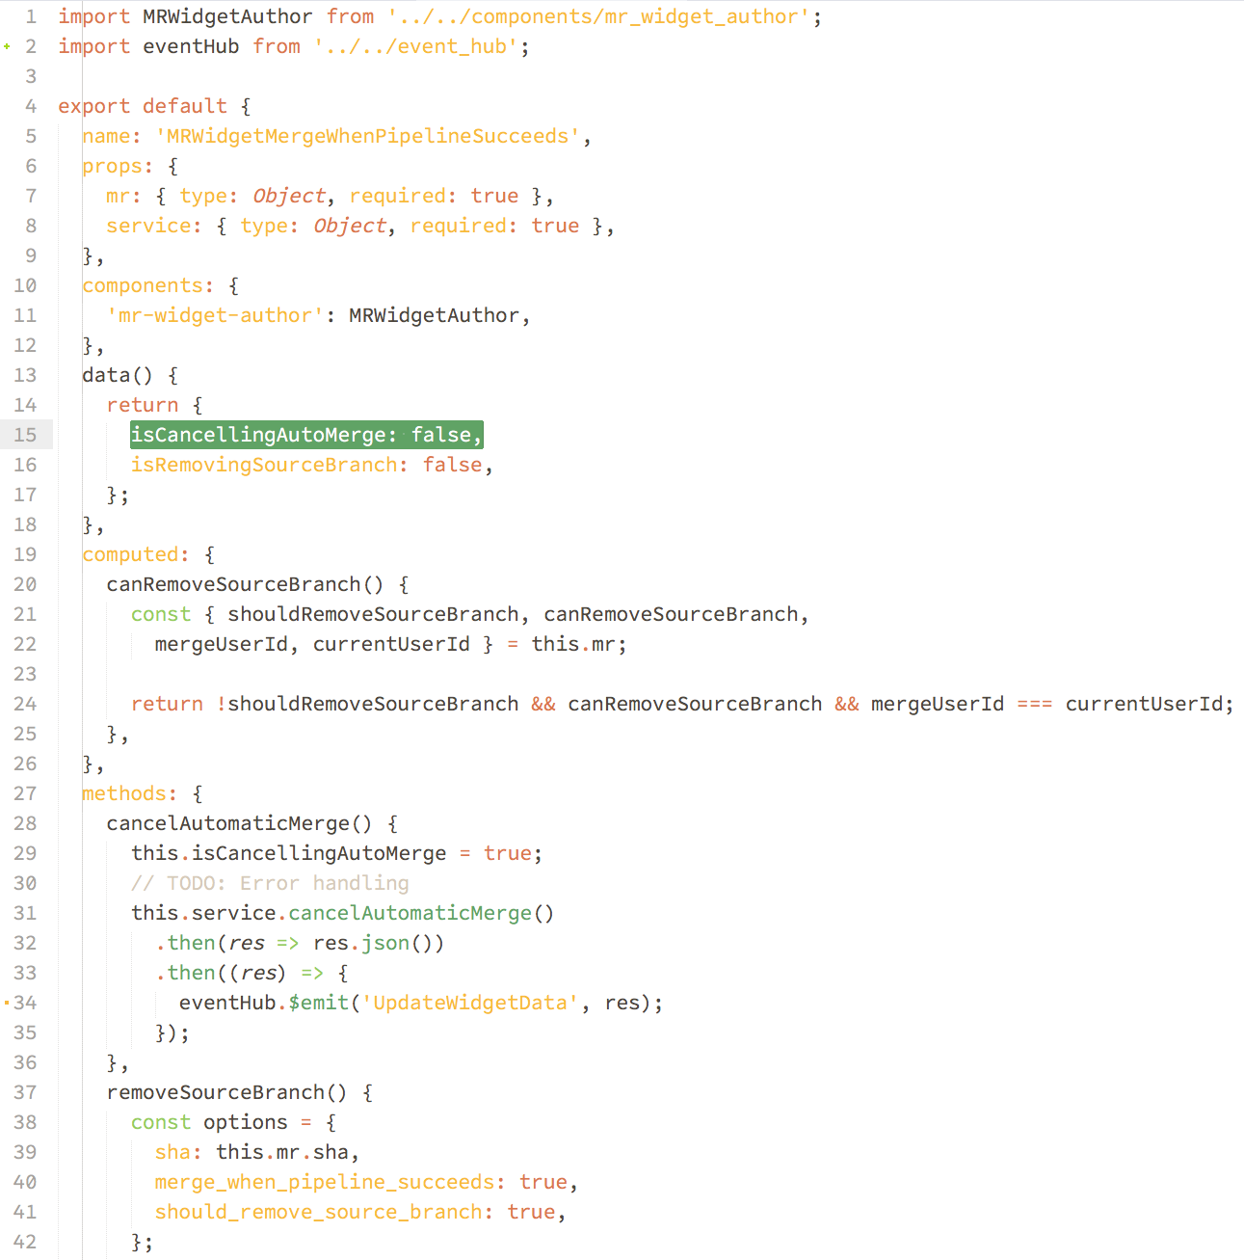This screenshot has width=1244, height=1260.
Task: Click the 'mr-widget-author' string on line 11
Action: (215, 315)
